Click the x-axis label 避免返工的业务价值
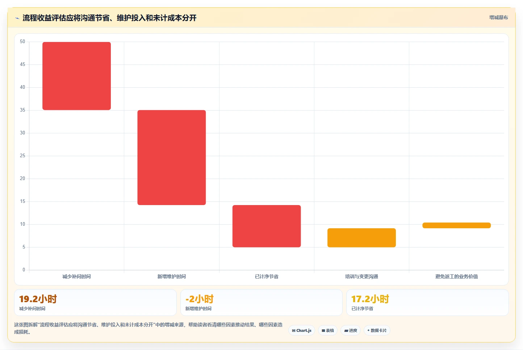This screenshot has width=523, height=350. pos(456,276)
